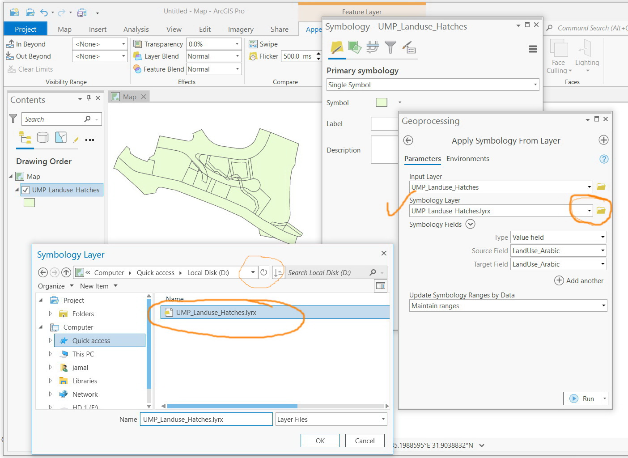Screen dimensions: 628x458
Task: Open the Symbology pane options menu icon
Action: click(532, 49)
